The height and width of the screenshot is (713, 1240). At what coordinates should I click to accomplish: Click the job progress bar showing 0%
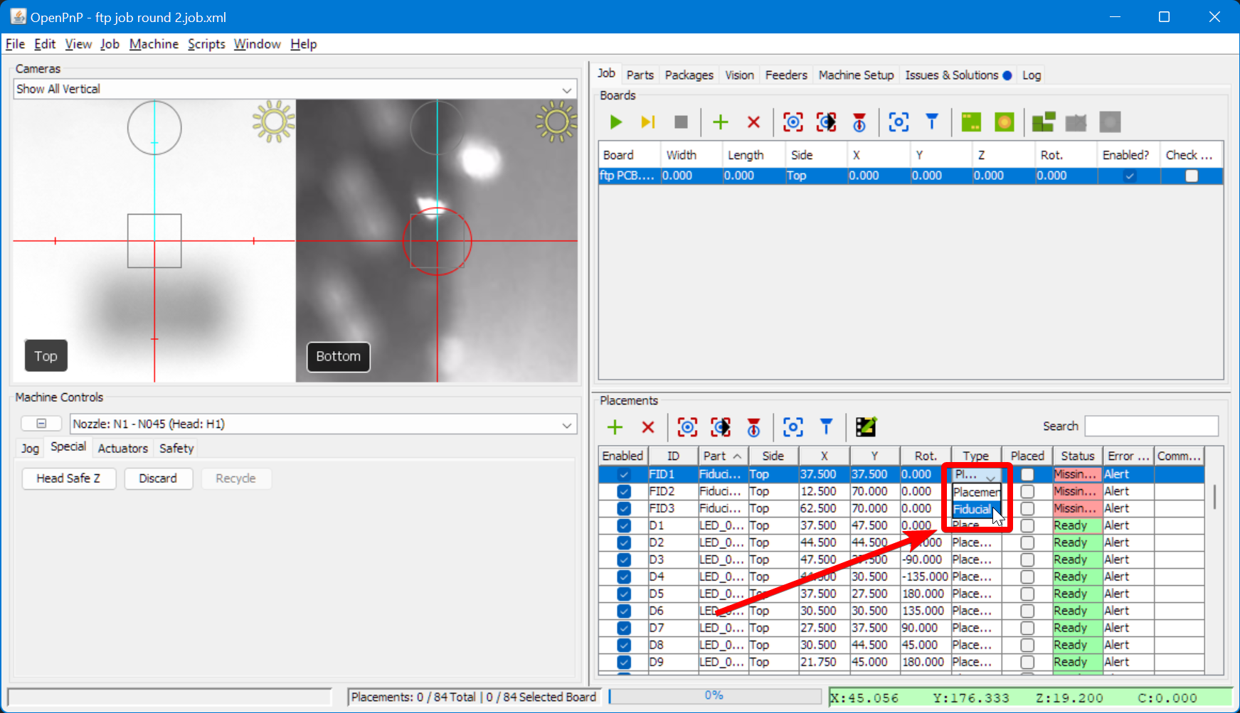click(715, 697)
